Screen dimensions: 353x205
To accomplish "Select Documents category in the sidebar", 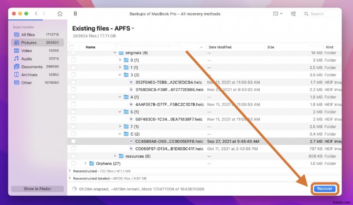I will click(37, 67).
